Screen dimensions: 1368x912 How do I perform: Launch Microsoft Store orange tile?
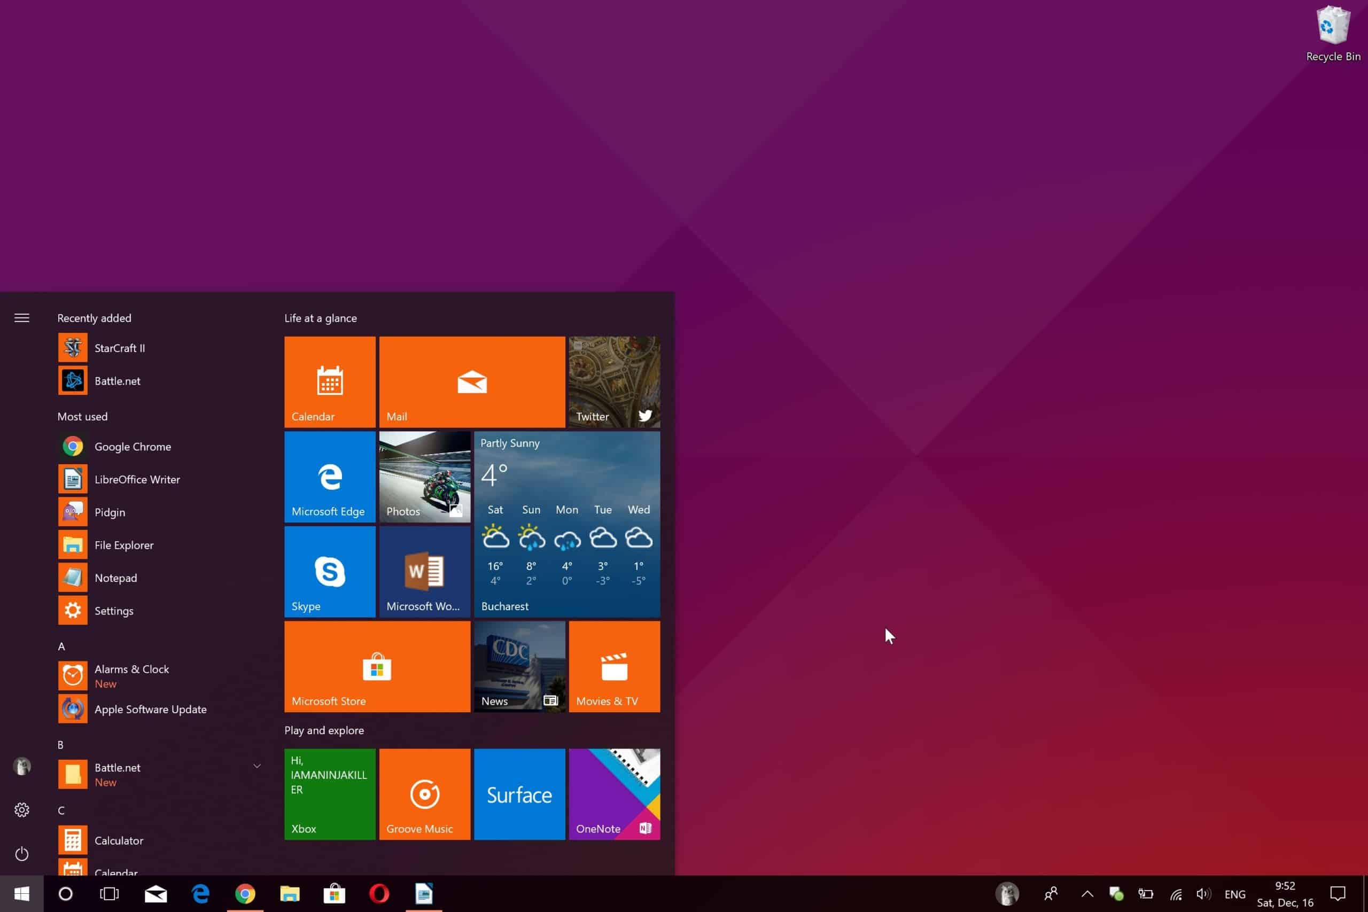coord(377,667)
